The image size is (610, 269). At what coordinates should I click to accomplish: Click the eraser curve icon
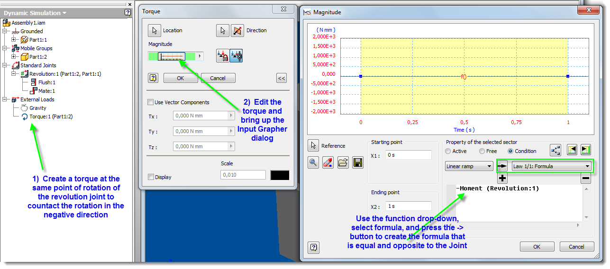pyautogui.click(x=328, y=163)
